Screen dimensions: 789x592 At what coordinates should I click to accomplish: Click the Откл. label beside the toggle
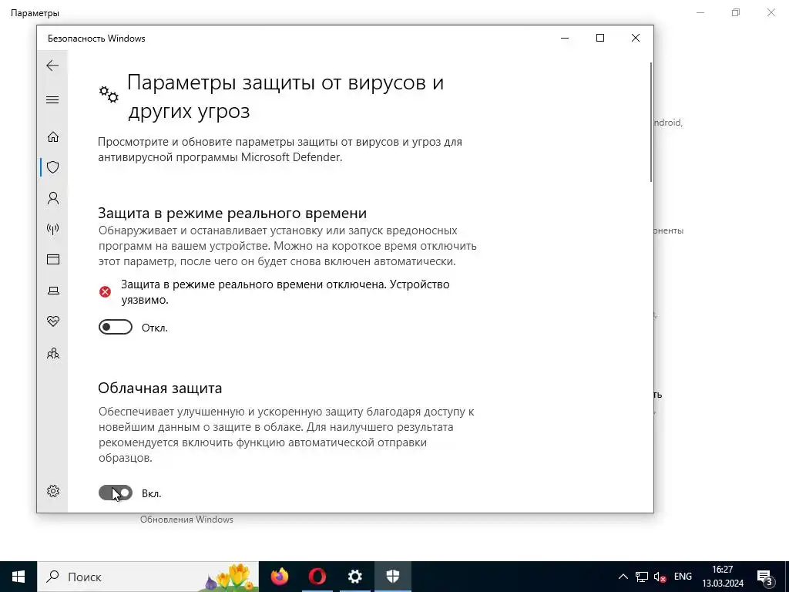[154, 328]
